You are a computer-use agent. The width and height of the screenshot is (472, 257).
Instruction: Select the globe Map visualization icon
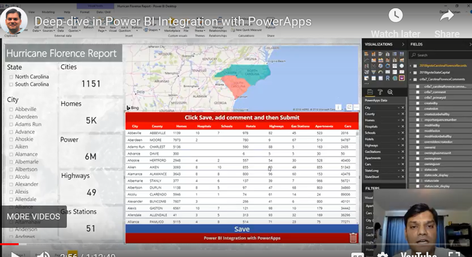(402, 66)
